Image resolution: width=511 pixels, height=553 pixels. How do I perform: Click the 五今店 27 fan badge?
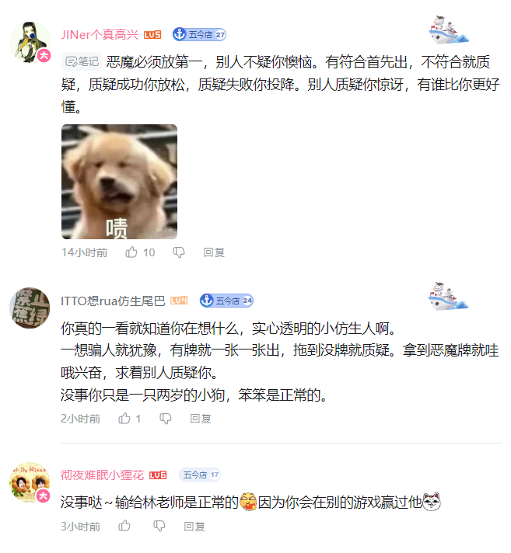pyautogui.click(x=199, y=34)
